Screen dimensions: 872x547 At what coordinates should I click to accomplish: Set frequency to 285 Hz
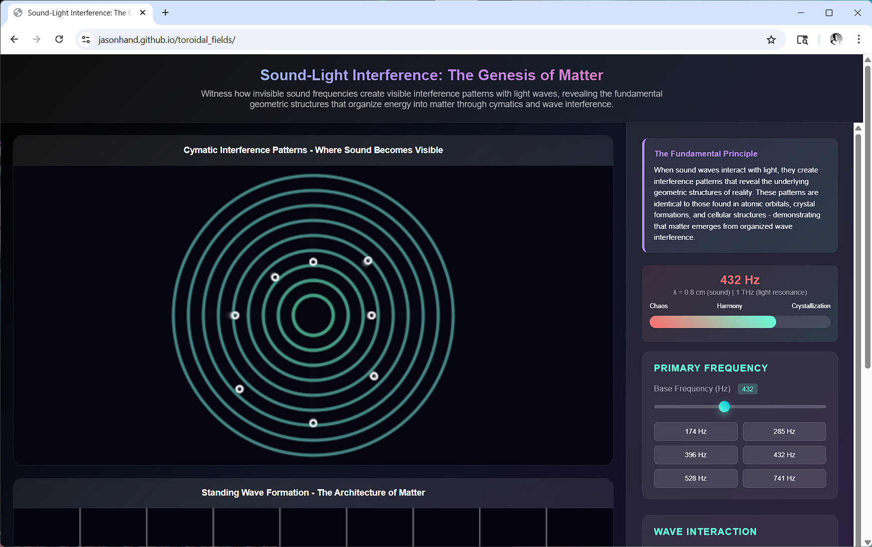pos(784,431)
